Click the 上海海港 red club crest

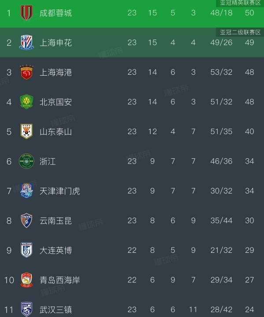coord(26,72)
